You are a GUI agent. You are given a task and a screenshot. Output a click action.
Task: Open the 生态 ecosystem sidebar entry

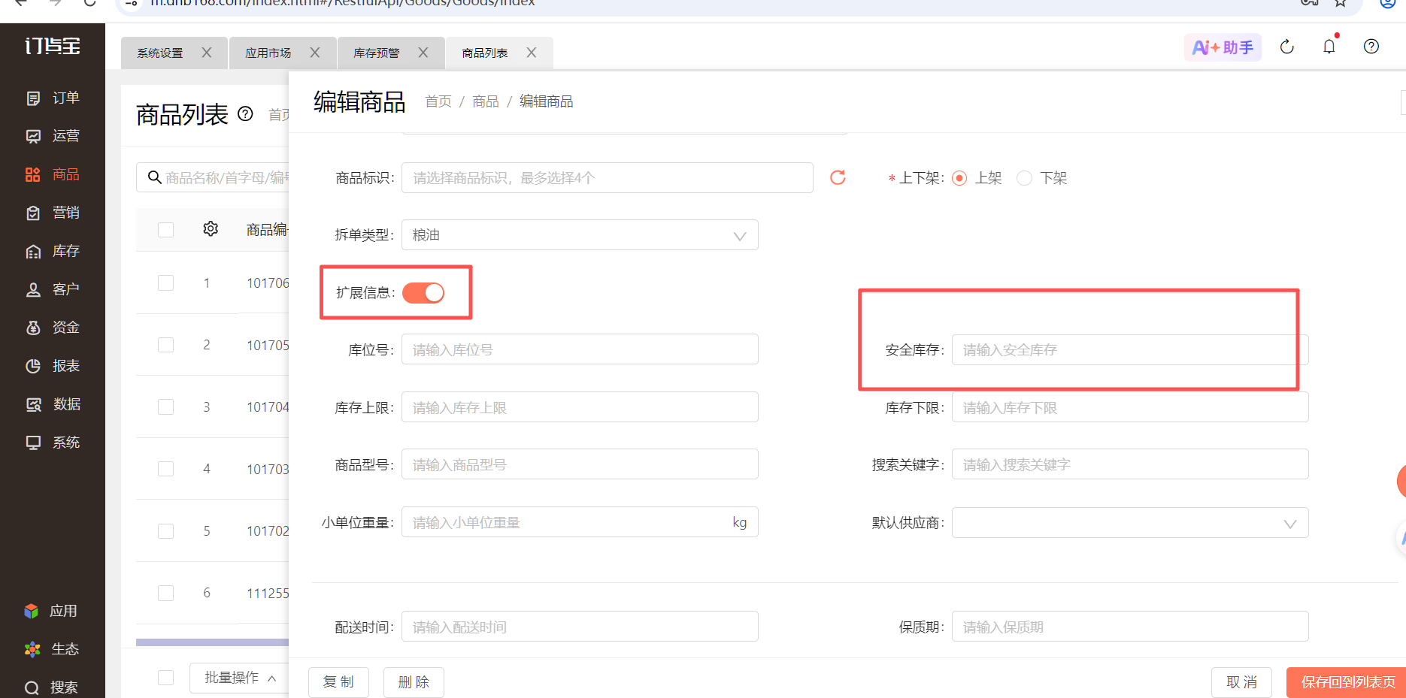(51, 649)
